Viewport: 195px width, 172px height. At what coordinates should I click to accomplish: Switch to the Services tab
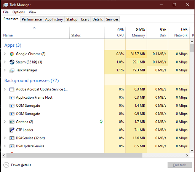pos(112,19)
